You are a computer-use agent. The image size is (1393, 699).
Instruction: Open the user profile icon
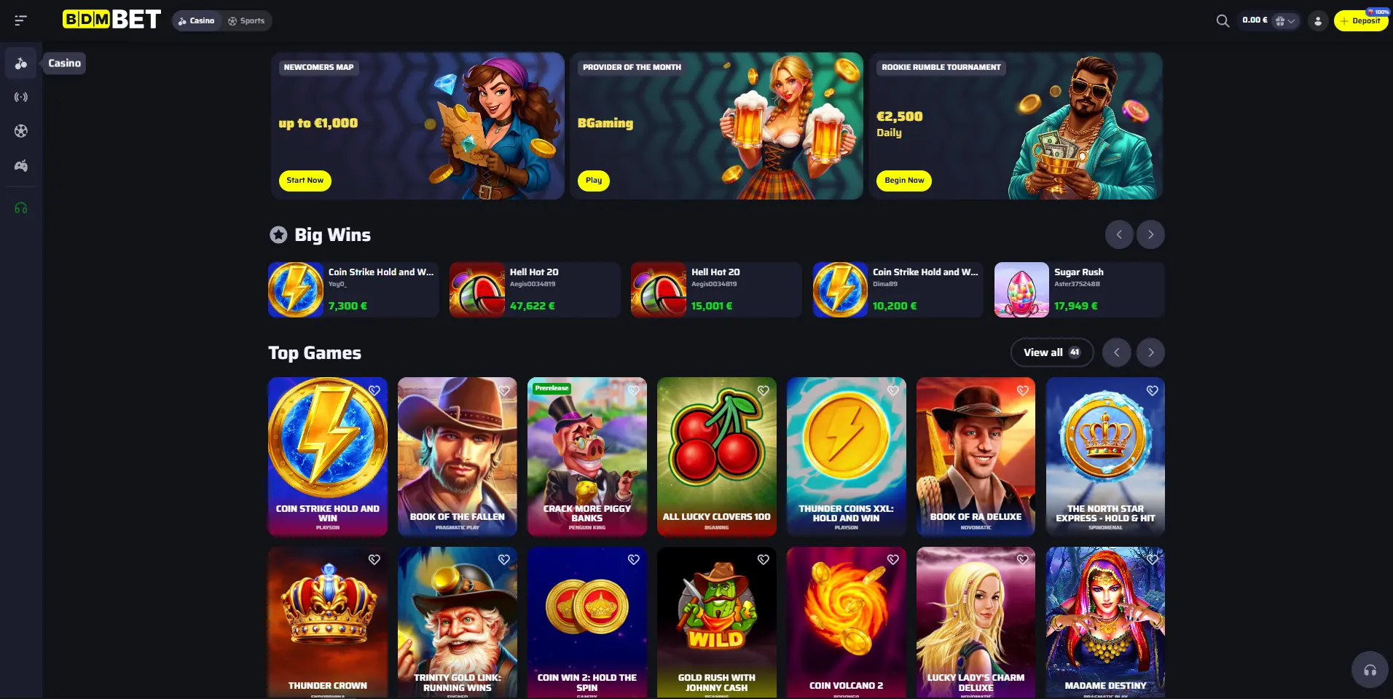(x=1318, y=21)
